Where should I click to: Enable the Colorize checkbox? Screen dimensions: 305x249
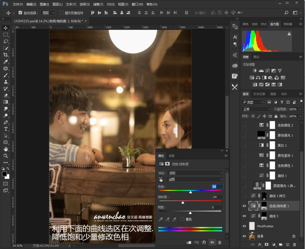[182, 219]
